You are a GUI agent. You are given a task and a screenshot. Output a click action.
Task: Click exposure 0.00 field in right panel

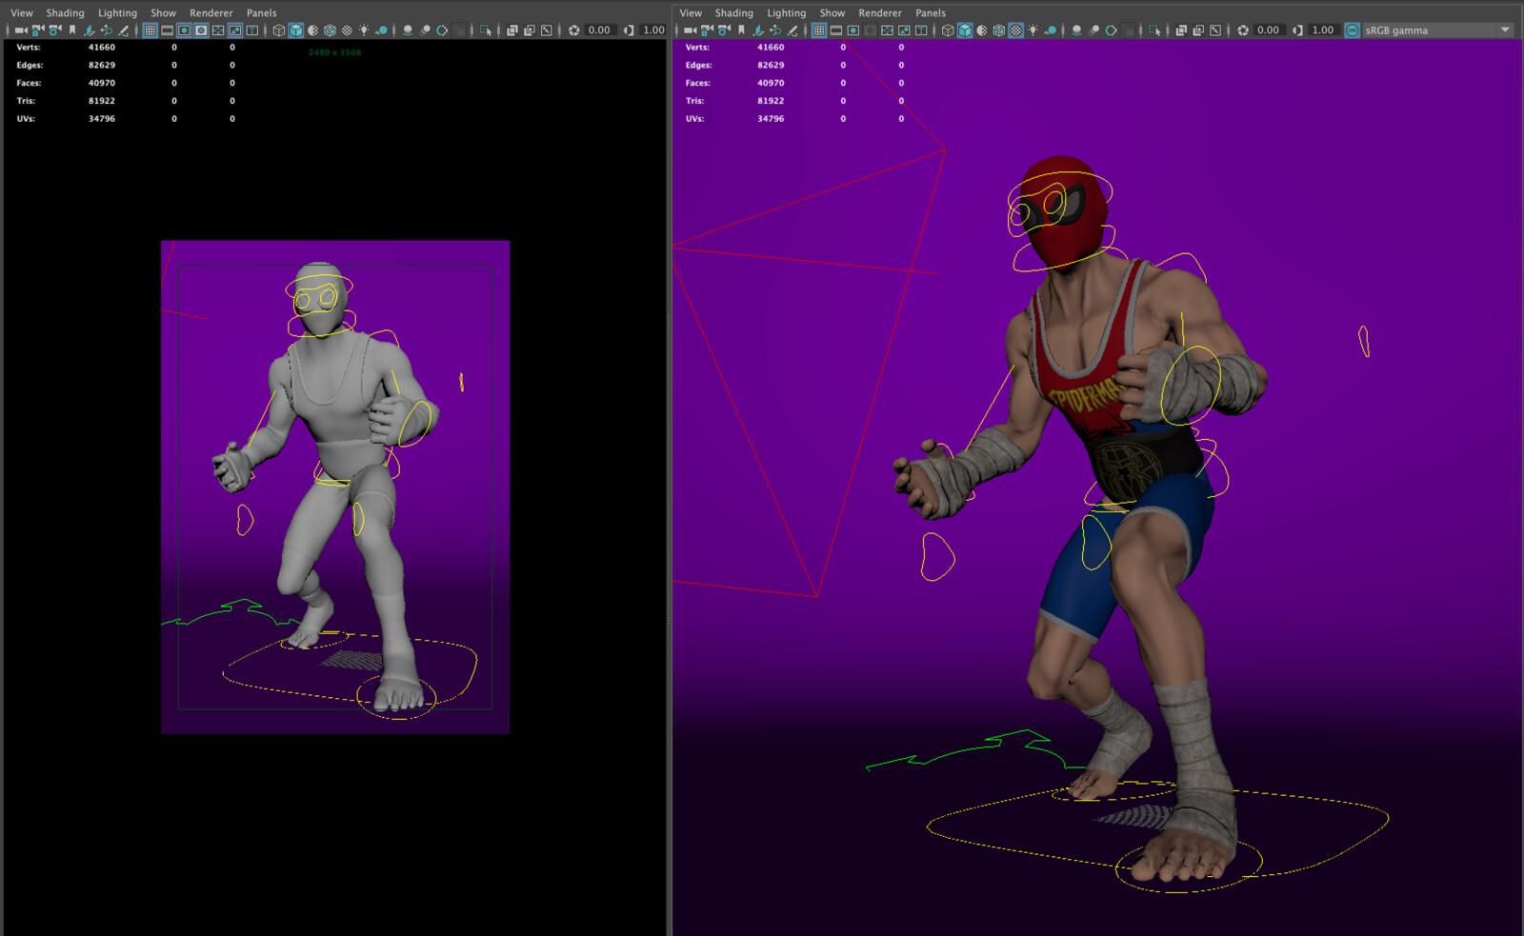tap(1268, 30)
